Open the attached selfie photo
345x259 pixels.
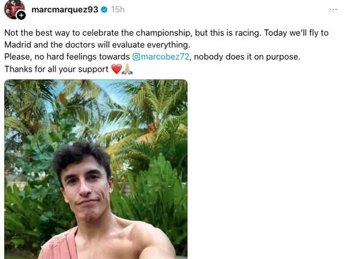(x=96, y=169)
